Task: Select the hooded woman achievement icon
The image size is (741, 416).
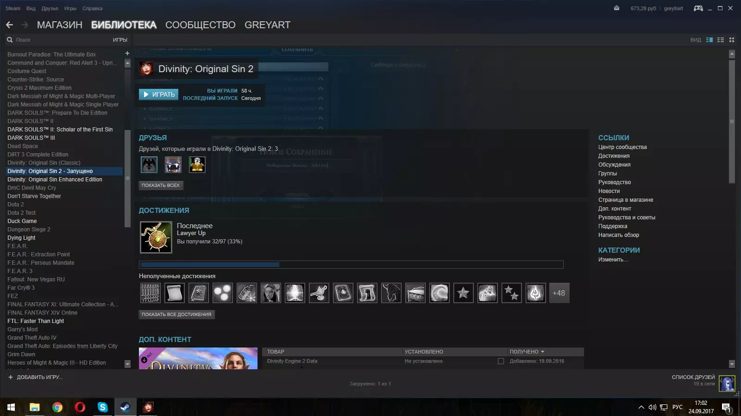Action: 271,293
